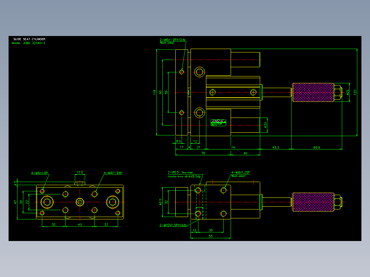Select the '4.5' vertical dimension
This screenshot has width=370, height=277.
[x=15, y=183]
